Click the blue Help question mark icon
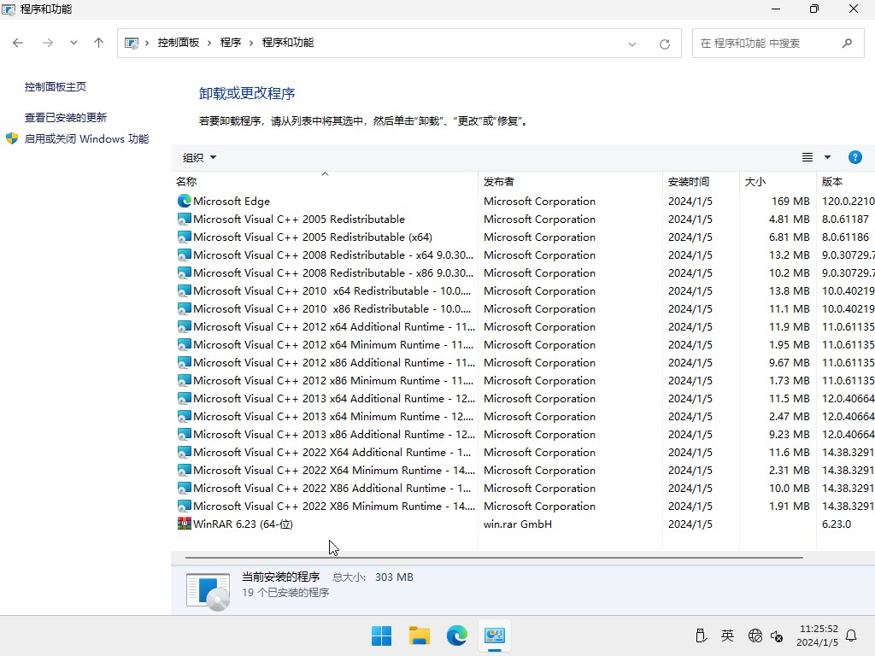 tap(855, 157)
